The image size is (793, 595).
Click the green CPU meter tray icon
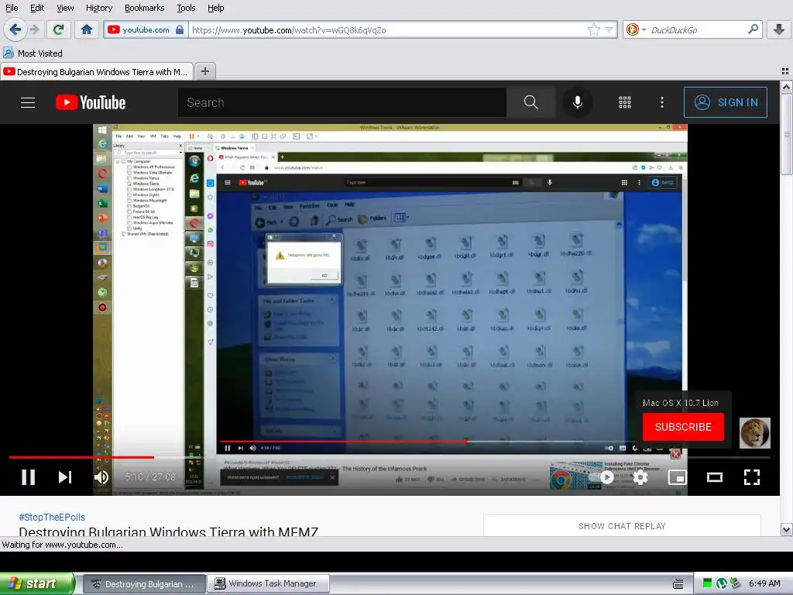(x=708, y=583)
